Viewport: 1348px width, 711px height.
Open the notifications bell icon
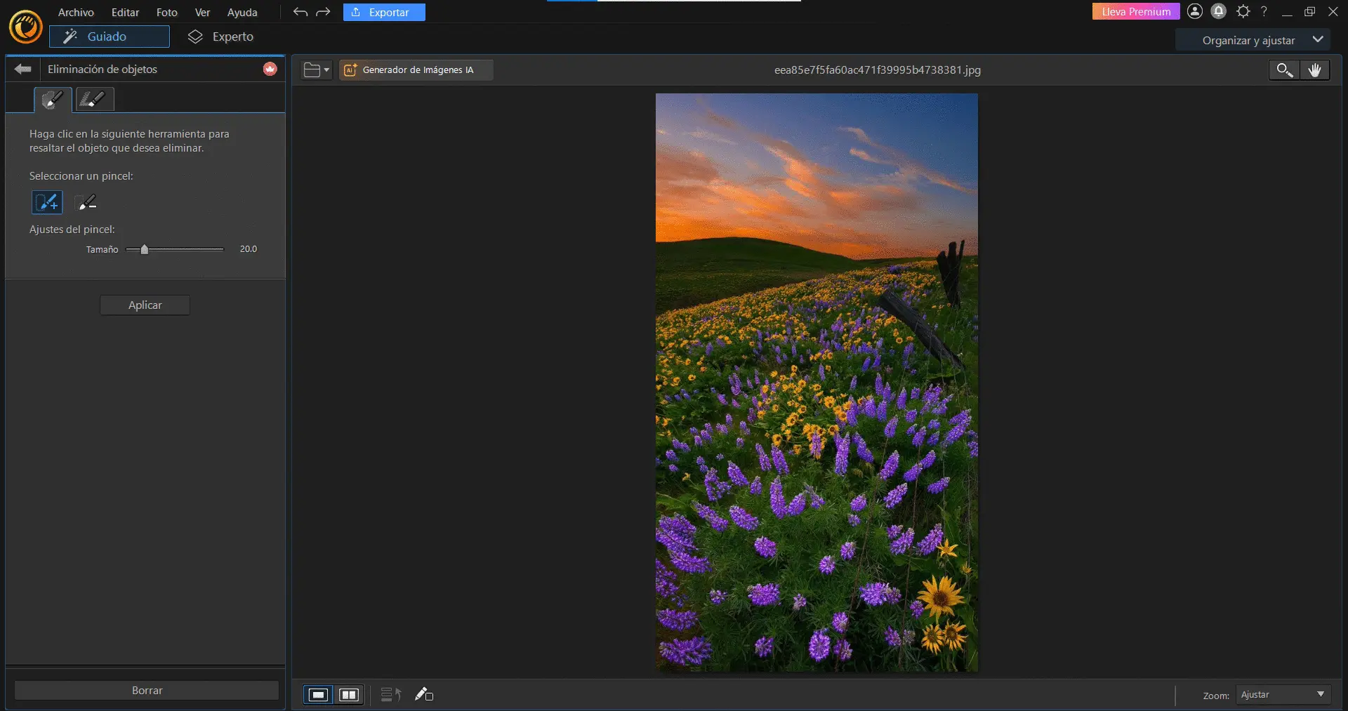(x=1219, y=11)
